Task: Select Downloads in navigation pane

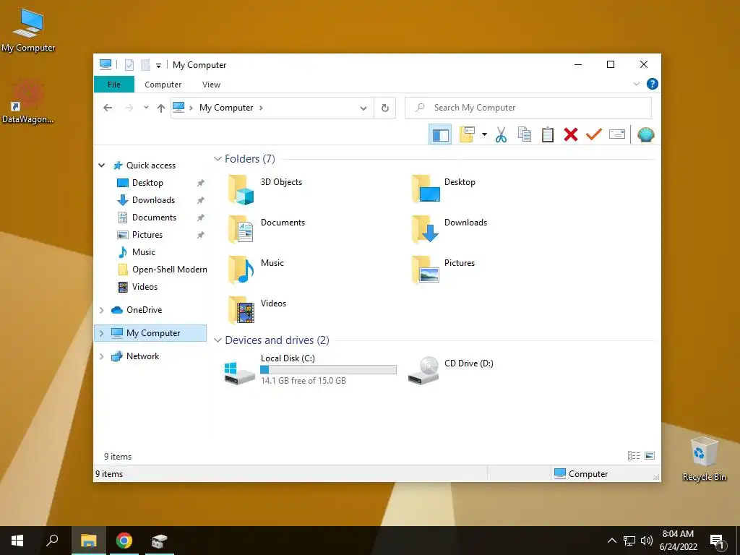Action: click(153, 200)
